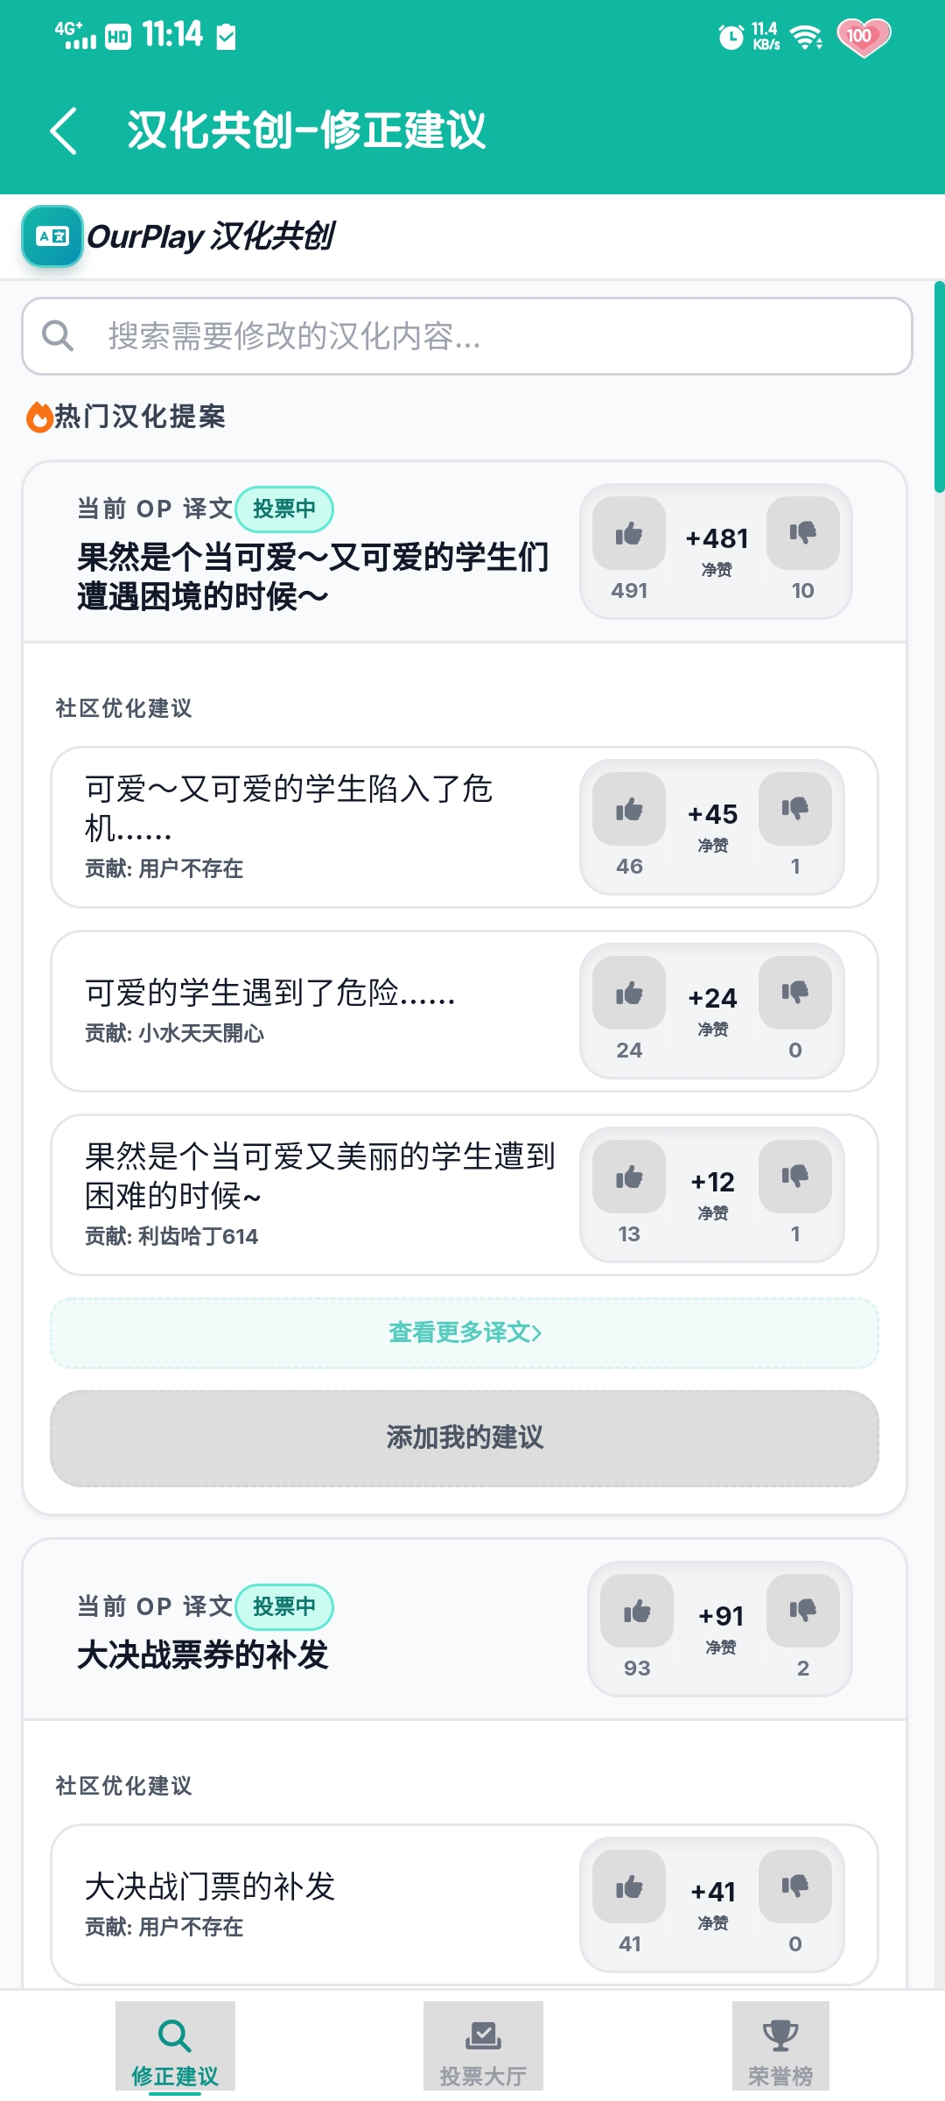Image resolution: width=945 pixels, height=2101 pixels.
Task: Open the 荣誉榜 tab
Action: (x=780, y=2047)
